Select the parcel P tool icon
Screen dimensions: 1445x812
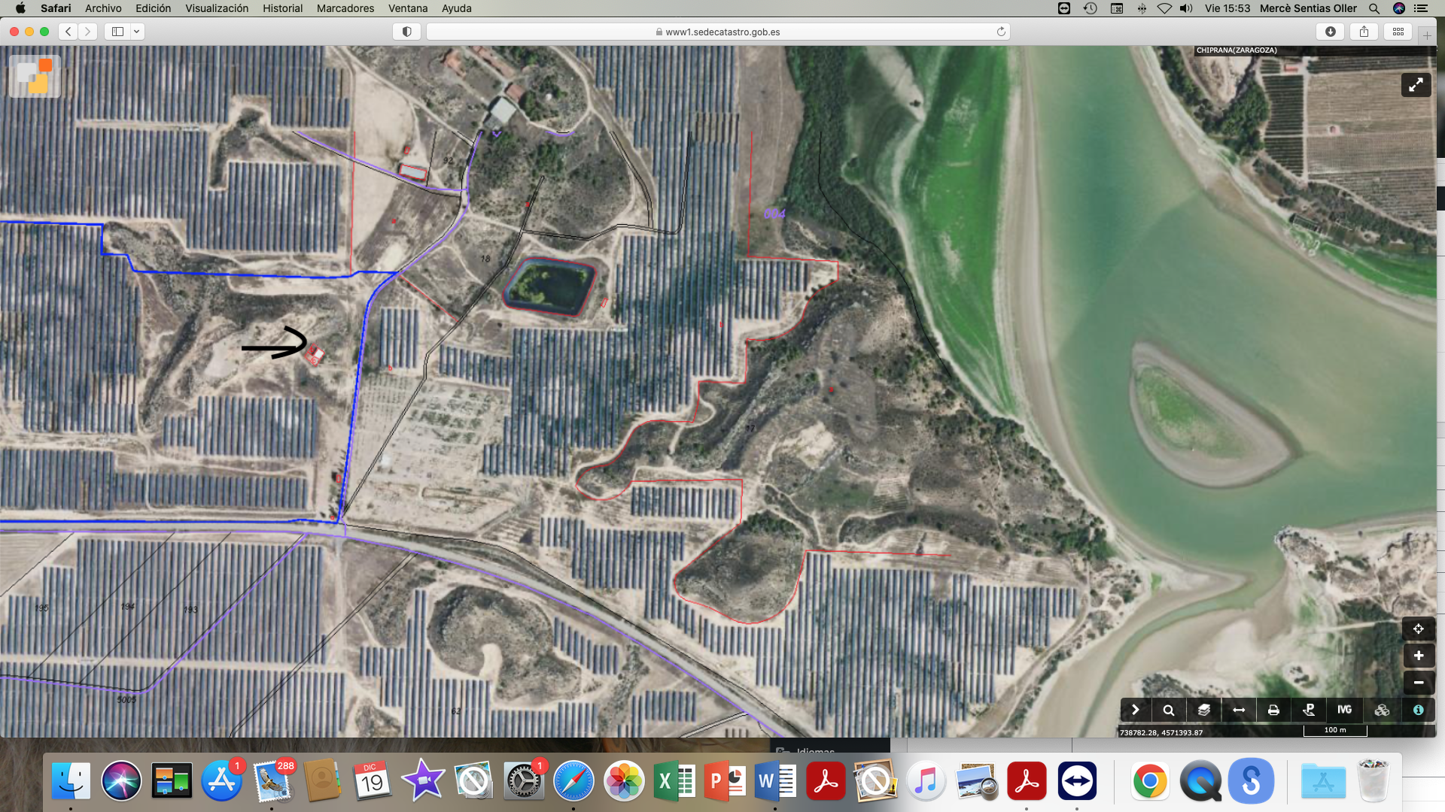(1309, 710)
